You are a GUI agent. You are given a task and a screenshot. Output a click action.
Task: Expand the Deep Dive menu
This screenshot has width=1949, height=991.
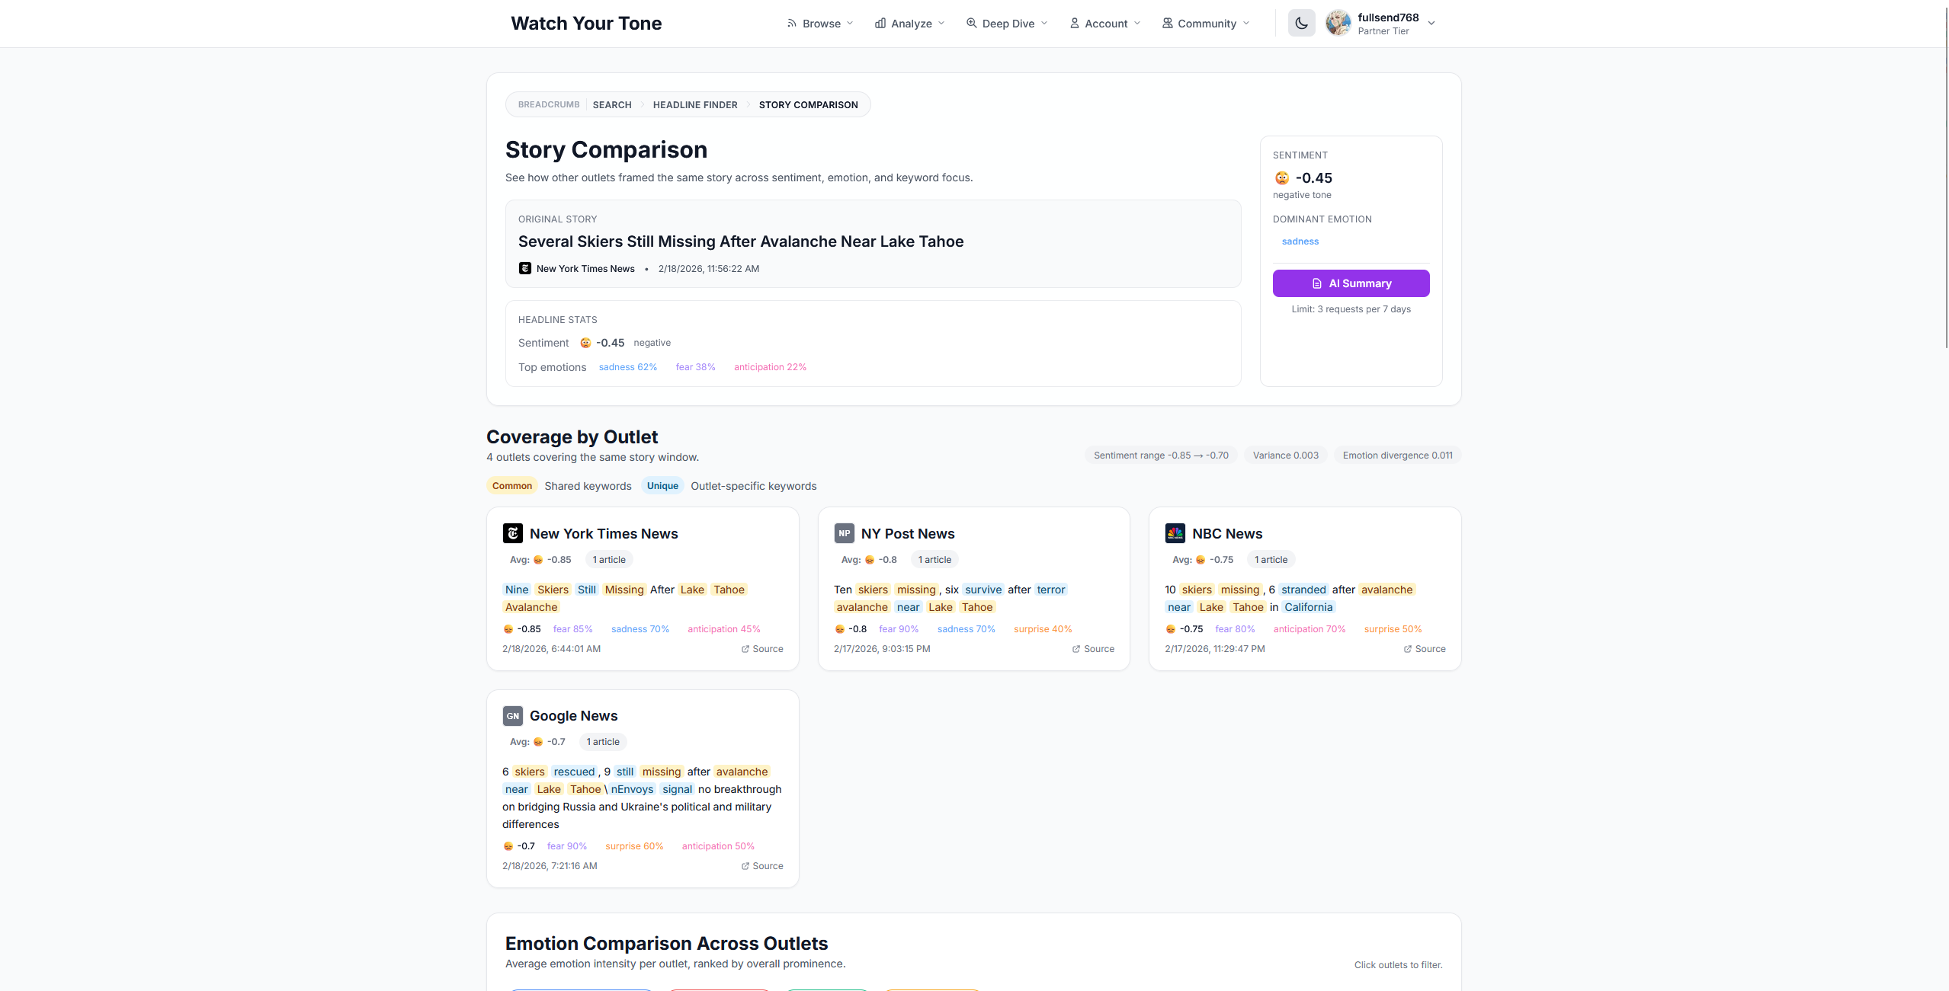click(x=1007, y=24)
